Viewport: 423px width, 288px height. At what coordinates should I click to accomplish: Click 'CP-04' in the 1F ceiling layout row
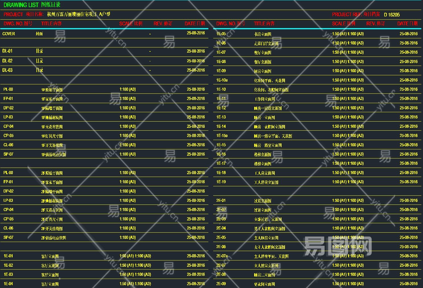(9, 126)
